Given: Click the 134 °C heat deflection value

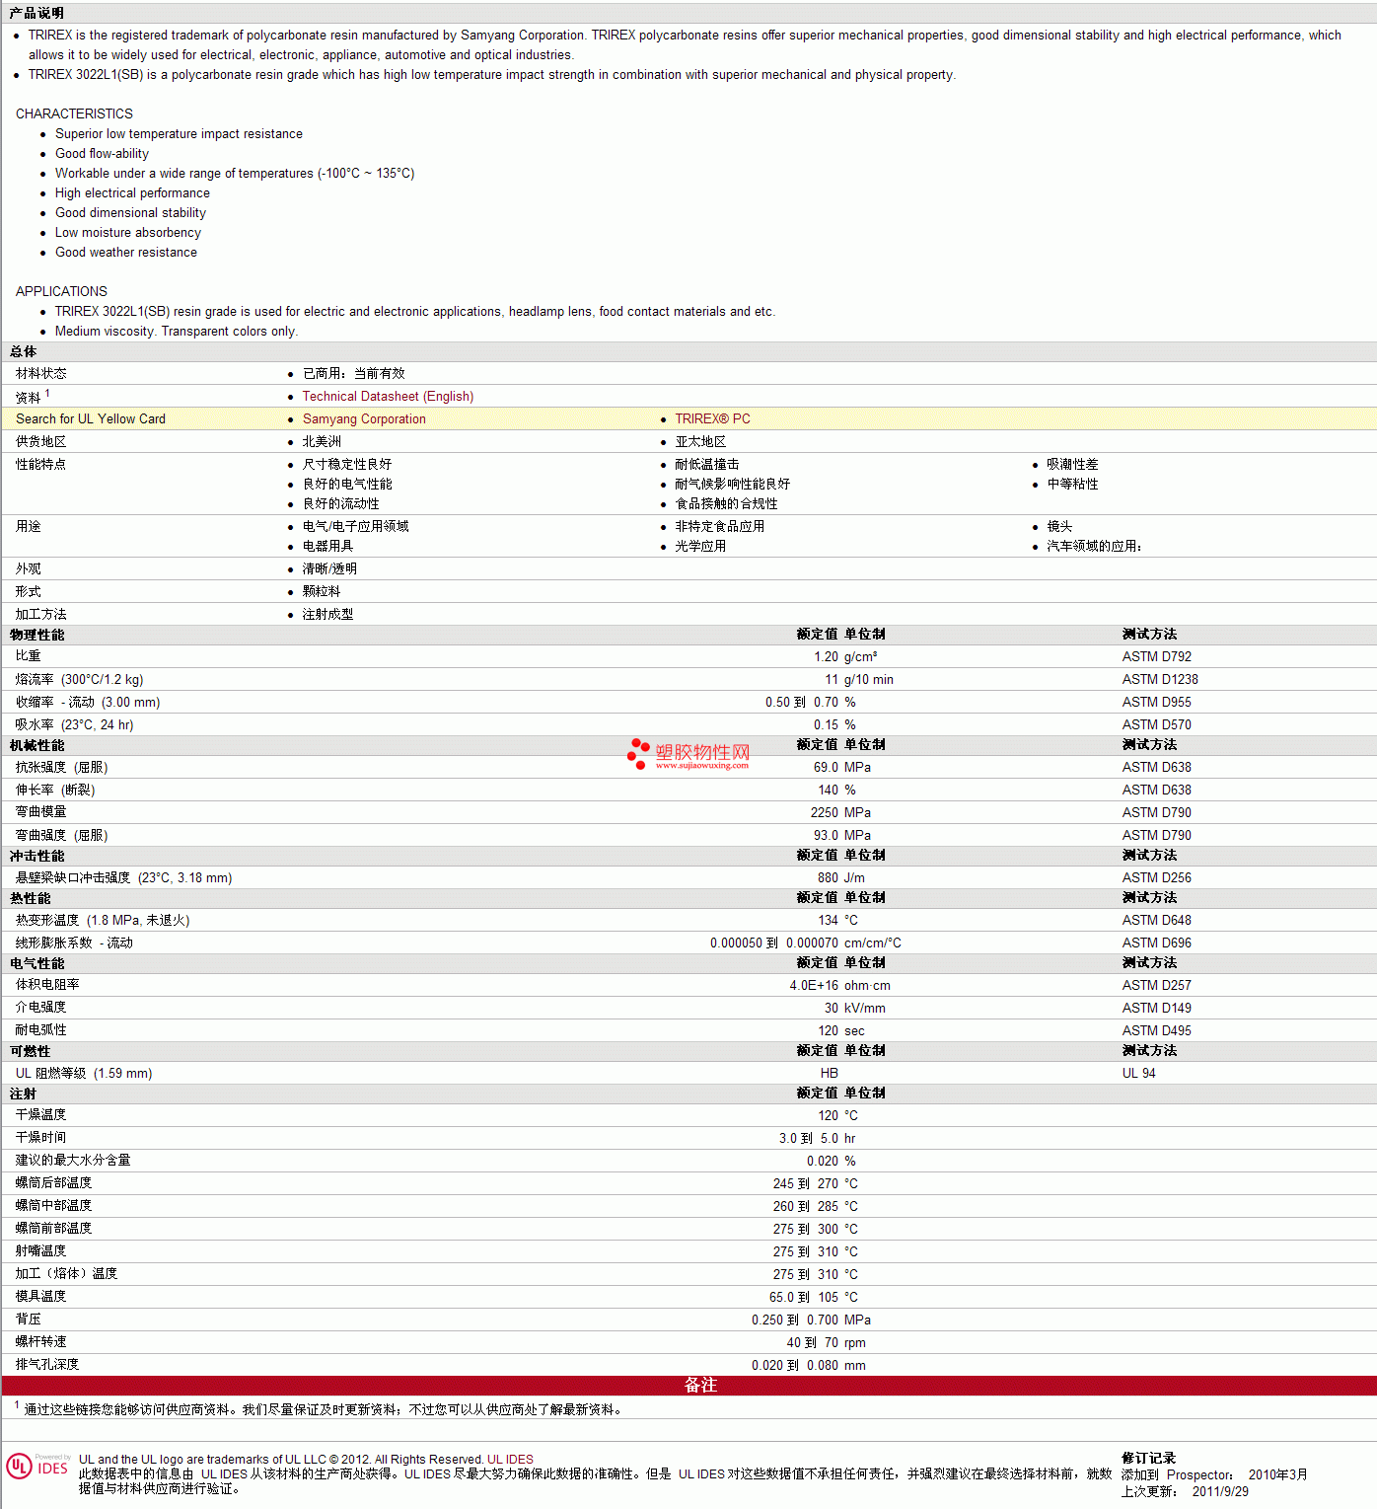Looking at the screenshot, I should coord(837,920).
